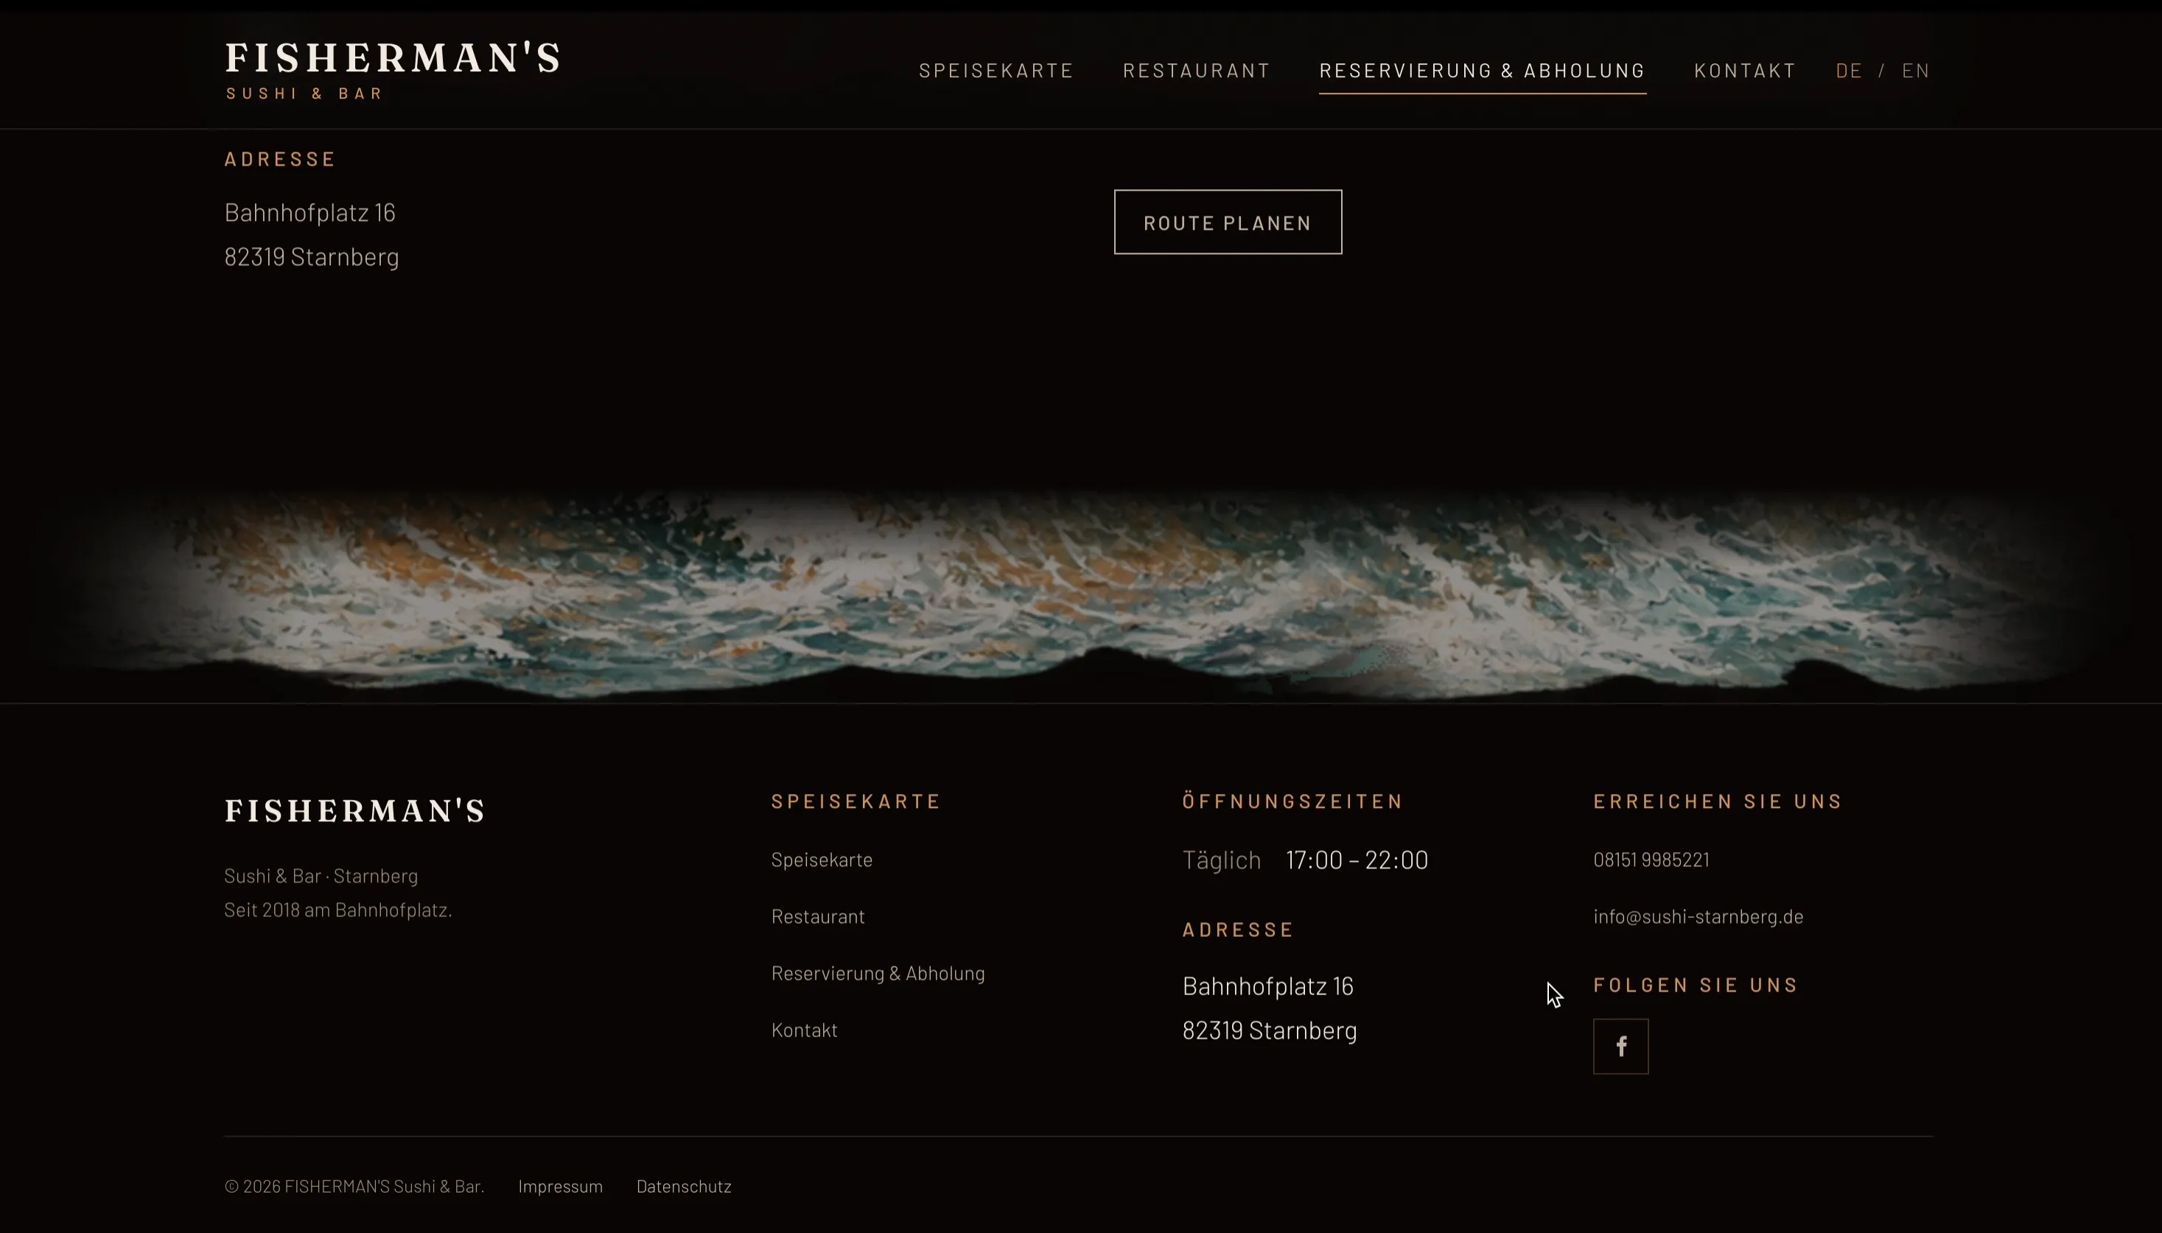Open Restaurant in the top navigation

tap(1196, 70)
